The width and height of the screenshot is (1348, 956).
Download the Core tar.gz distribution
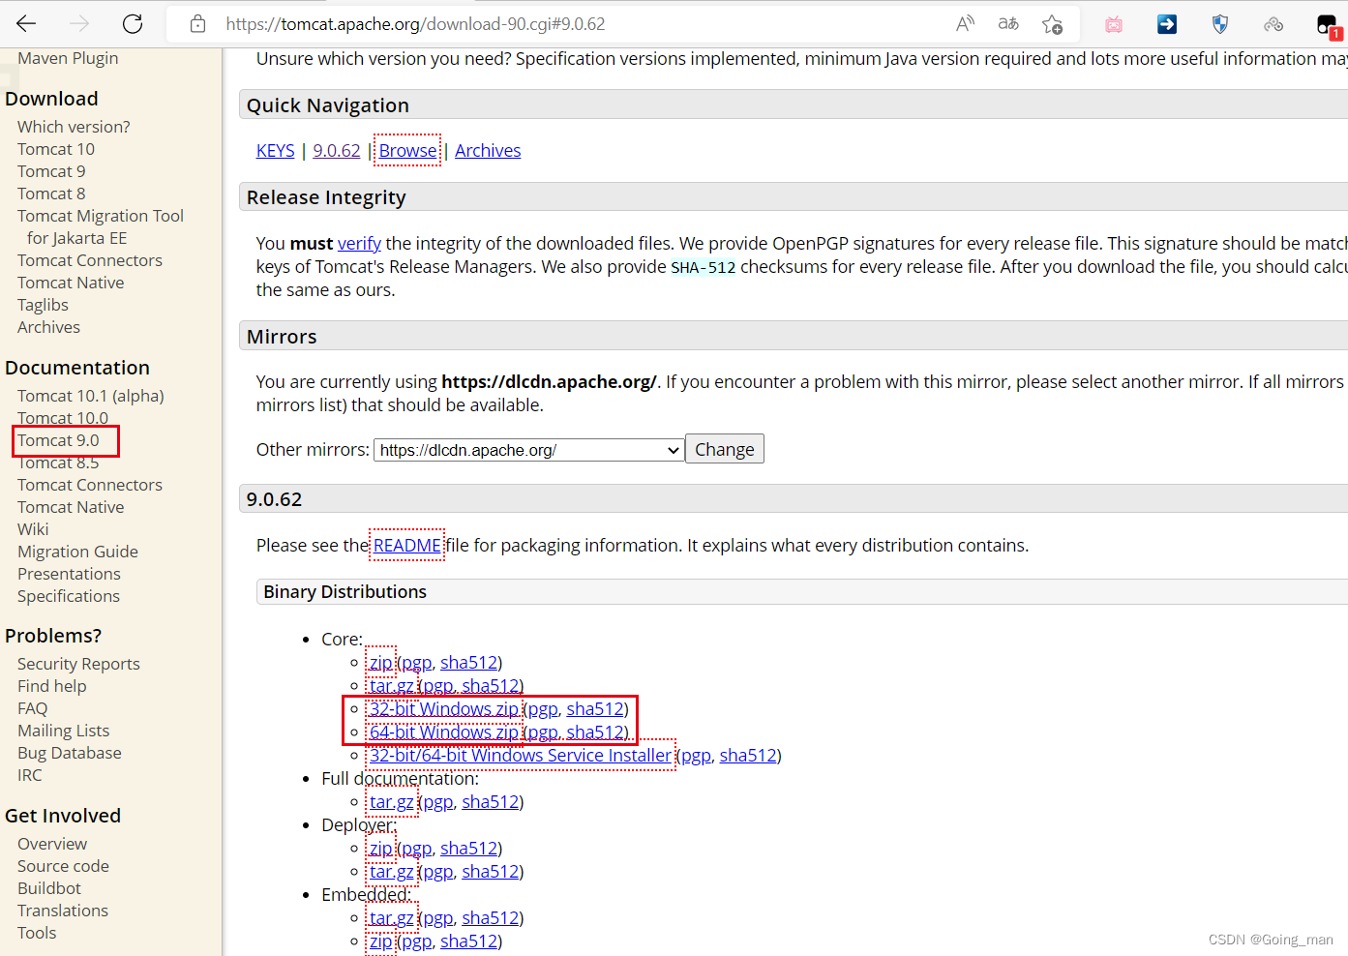pos(391,686)
